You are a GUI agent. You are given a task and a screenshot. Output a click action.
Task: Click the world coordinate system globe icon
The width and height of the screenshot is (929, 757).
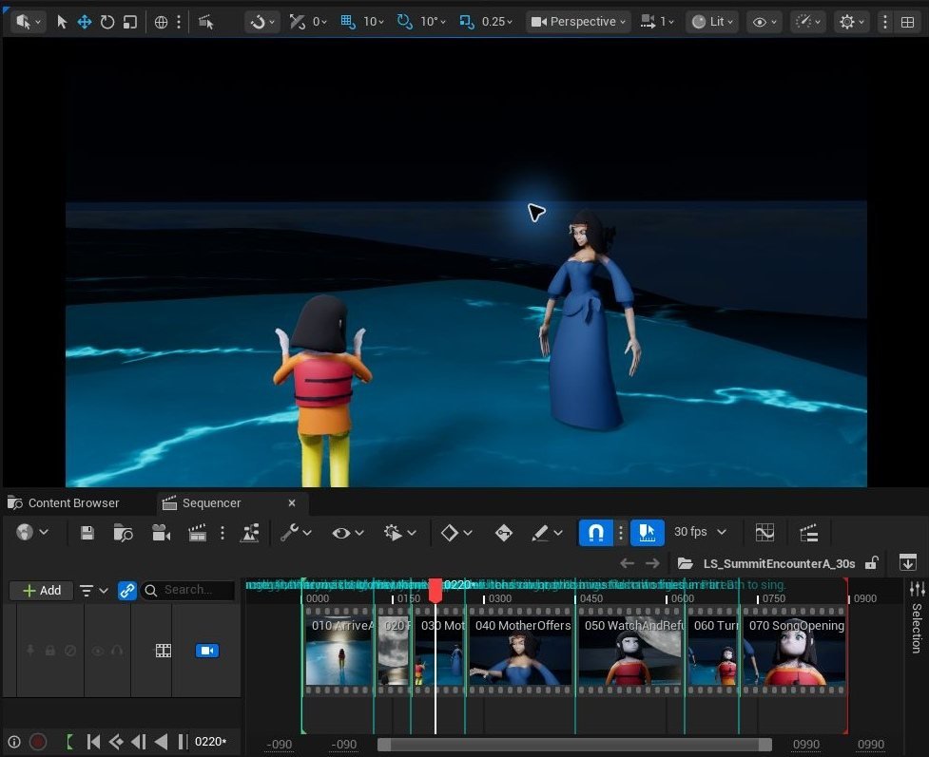[x=161, y=22]
